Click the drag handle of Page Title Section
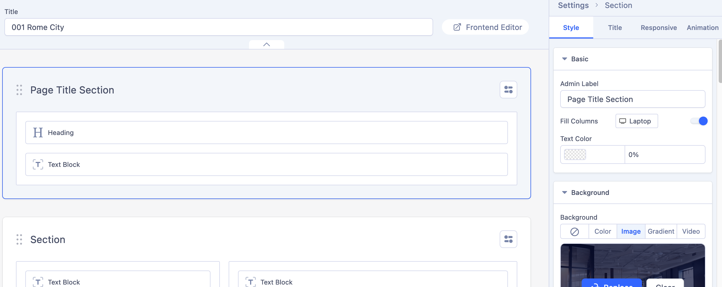The image size is (722, 287). tap(19, 90)
